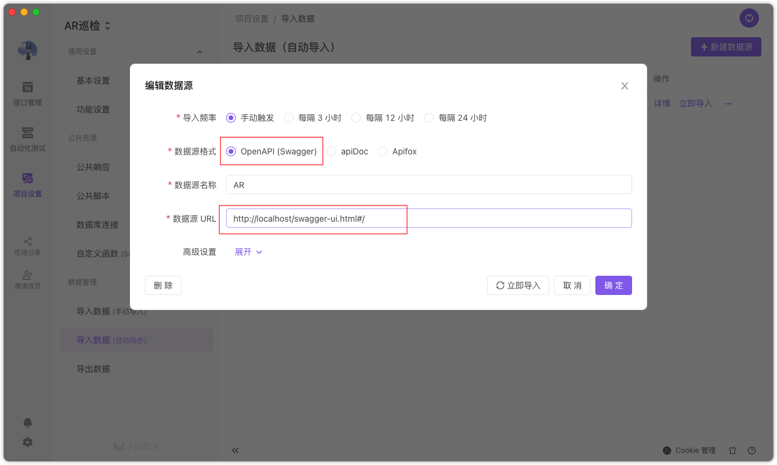Screen dimensions: 777x465
Task: Click 详情 link in table row
Action: pos(662,103)
